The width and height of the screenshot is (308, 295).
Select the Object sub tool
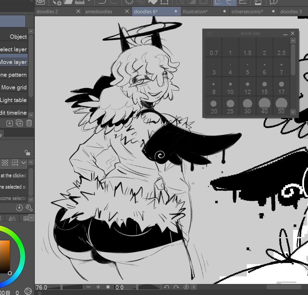click(x=14, y=37)
